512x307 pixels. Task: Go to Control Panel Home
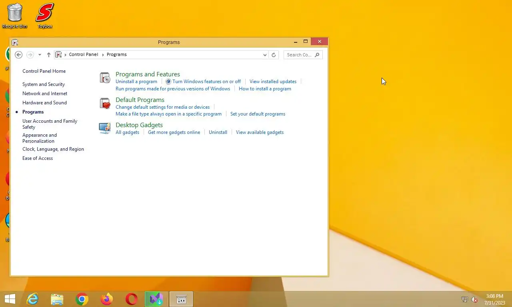click(44, 71)
